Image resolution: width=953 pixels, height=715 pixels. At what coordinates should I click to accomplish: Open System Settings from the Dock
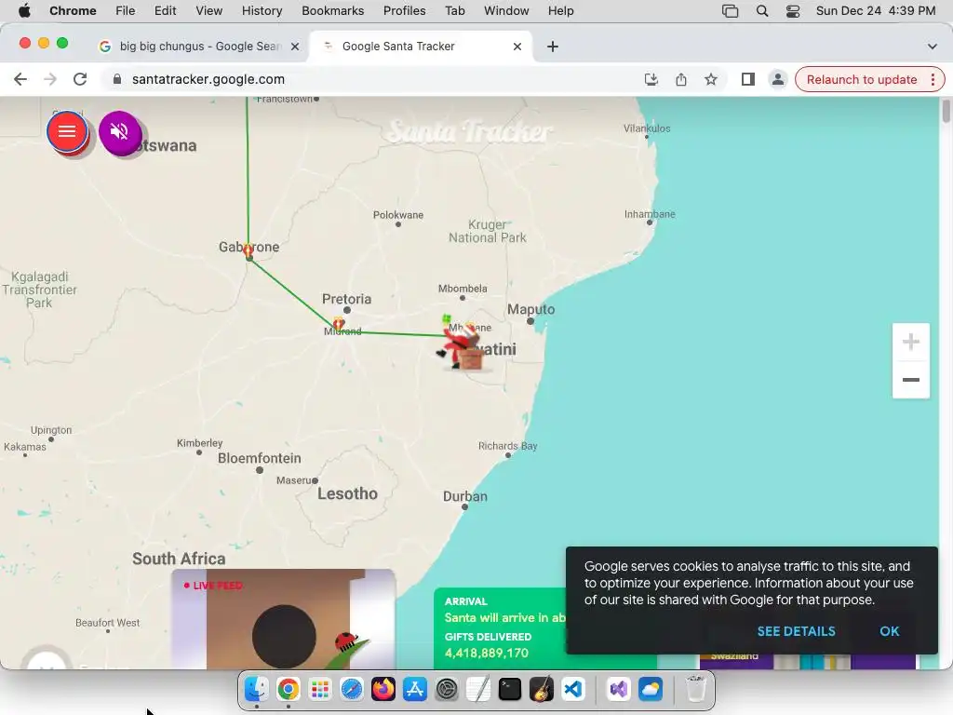[x=447, y=690]
